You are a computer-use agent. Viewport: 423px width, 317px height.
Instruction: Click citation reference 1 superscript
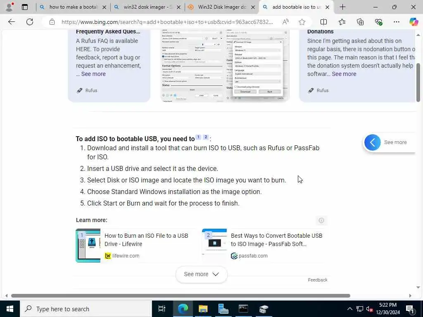coord(198,137)
